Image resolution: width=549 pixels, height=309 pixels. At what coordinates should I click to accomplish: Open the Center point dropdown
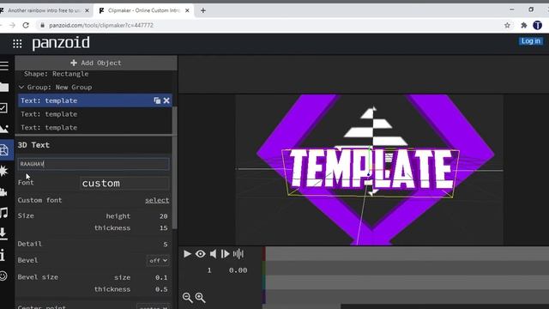pos(154,307)
